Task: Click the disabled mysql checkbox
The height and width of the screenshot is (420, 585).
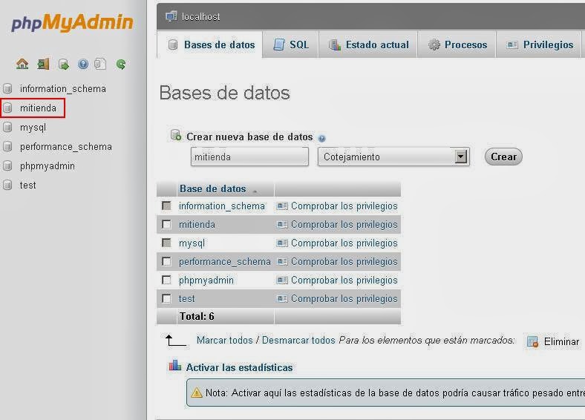Action: pos(166,243)
